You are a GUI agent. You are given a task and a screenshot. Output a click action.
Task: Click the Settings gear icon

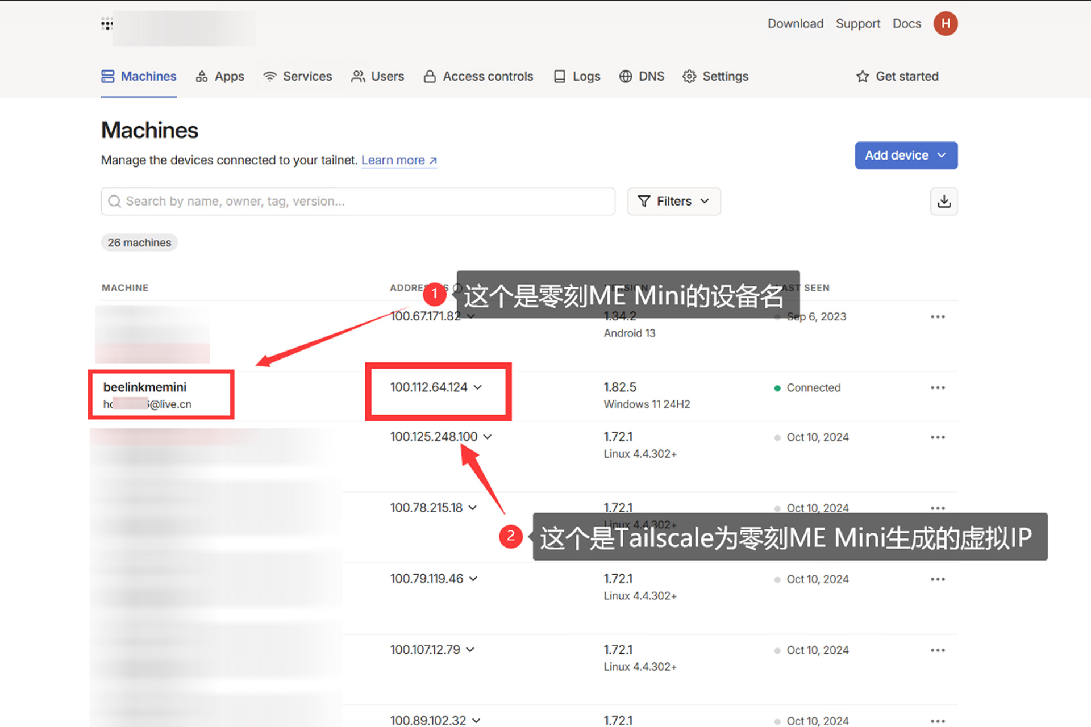[x=689, y=77]
